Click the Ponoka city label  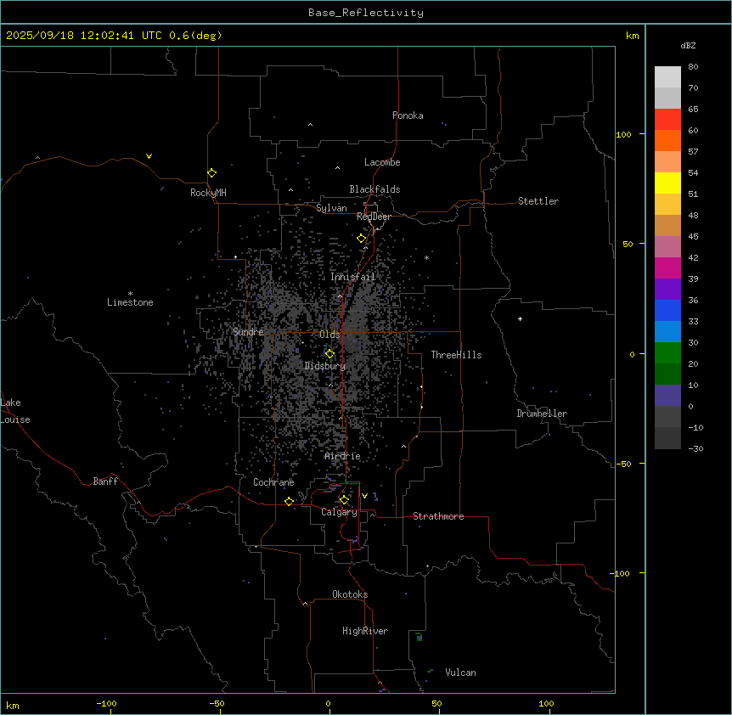(x=408, y=115)
